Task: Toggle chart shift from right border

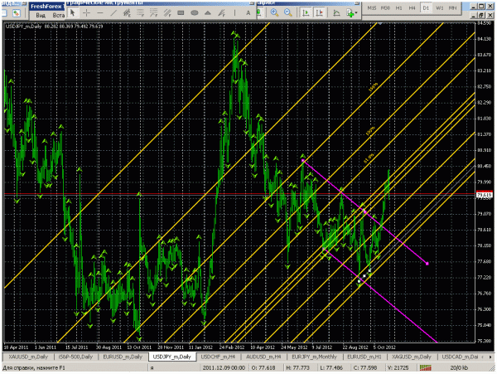Action: coord(319,12)
